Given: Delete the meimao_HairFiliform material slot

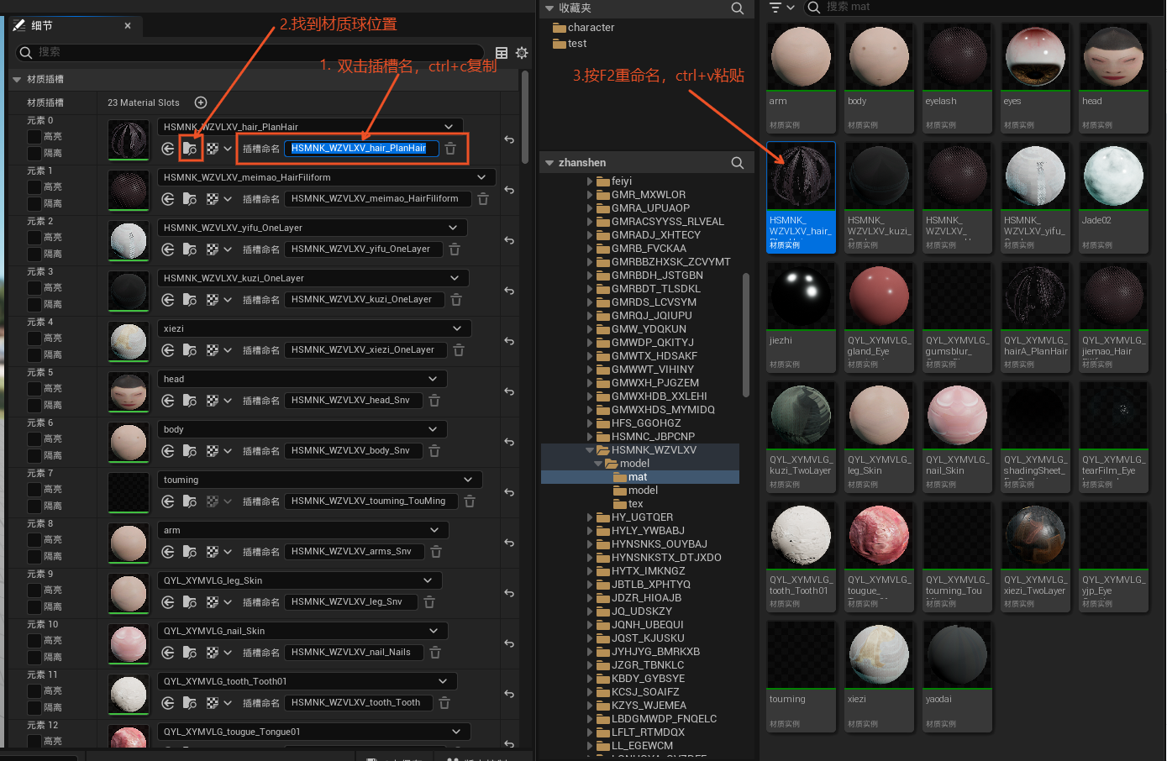Looking at the screenshot, I should [483, 199].
